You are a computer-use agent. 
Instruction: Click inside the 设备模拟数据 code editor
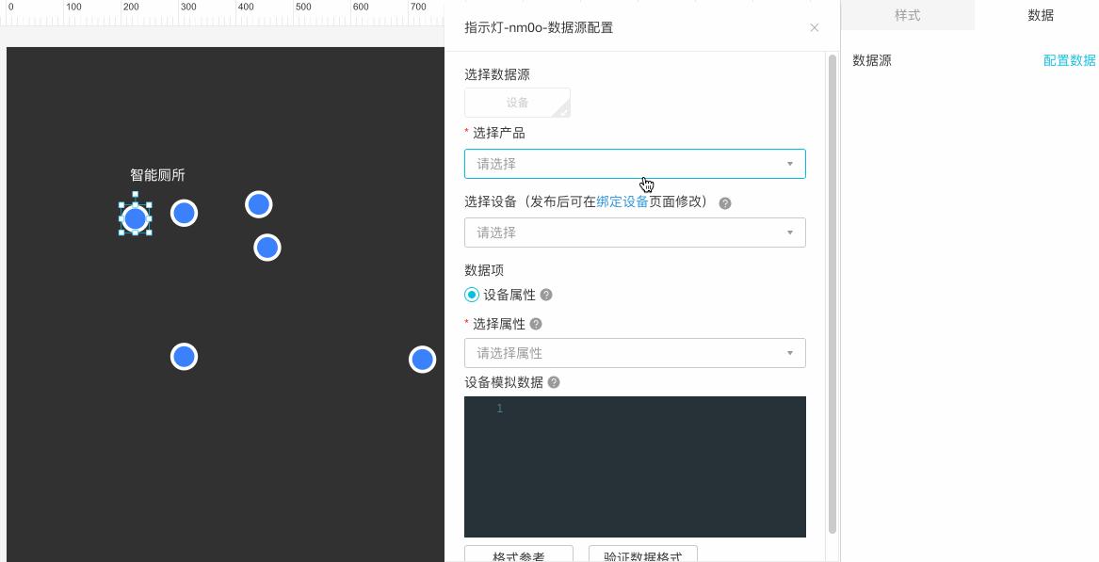click(x=635, y=466)
